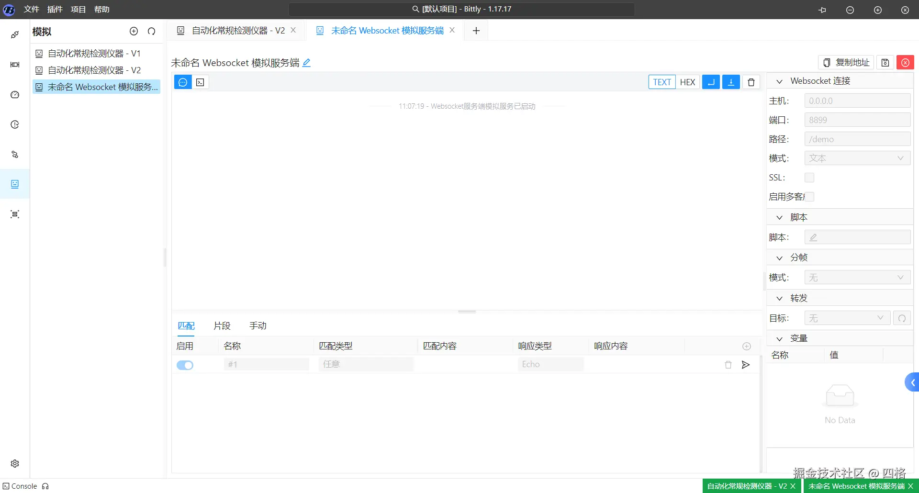
Task: Select 自动化常规检测仪器 - V2 in the list
Action: pyautogui.click(x=96, y=70)
